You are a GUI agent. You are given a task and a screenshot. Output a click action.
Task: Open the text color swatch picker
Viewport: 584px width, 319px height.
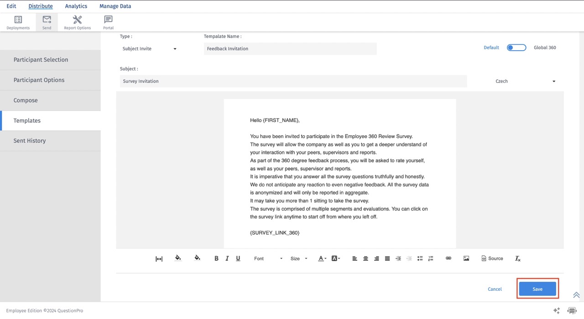pos(322,258)
